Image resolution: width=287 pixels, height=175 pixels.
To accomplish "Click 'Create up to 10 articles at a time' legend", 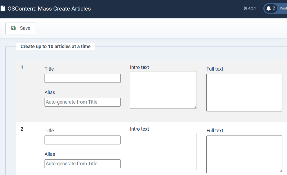I will 55,47.
